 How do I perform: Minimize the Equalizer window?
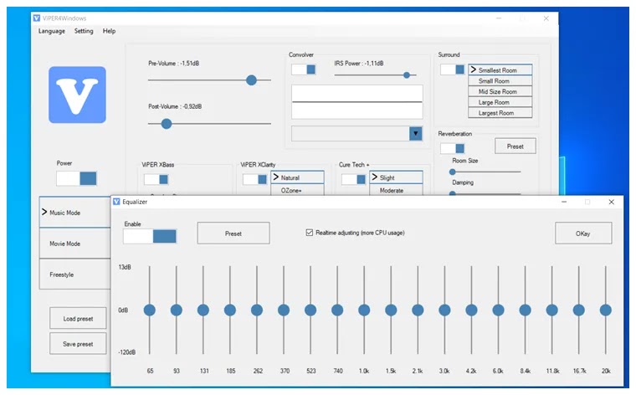tap(564, 202)
